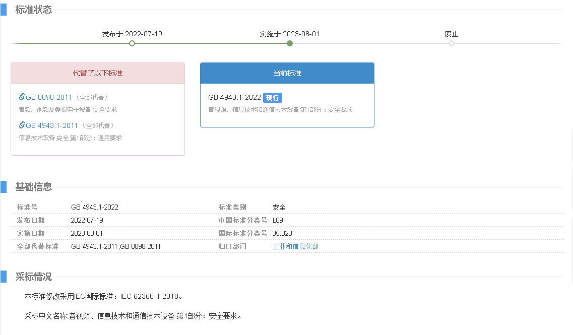The height and width of the screenshot is (335, 573).
Task: Click the 标准号 value in 基础信息 table
Action: coord(95,207)
